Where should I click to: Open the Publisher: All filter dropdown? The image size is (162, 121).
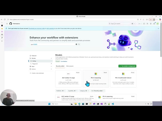click(x=61, y=91)
